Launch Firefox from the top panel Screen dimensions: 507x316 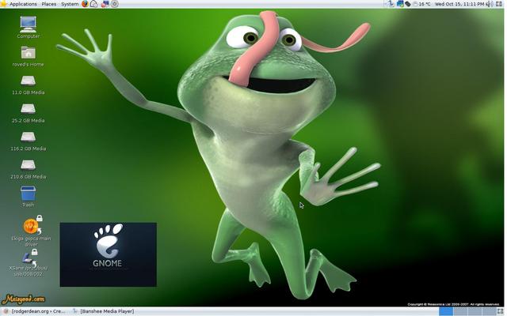(85, 4)
